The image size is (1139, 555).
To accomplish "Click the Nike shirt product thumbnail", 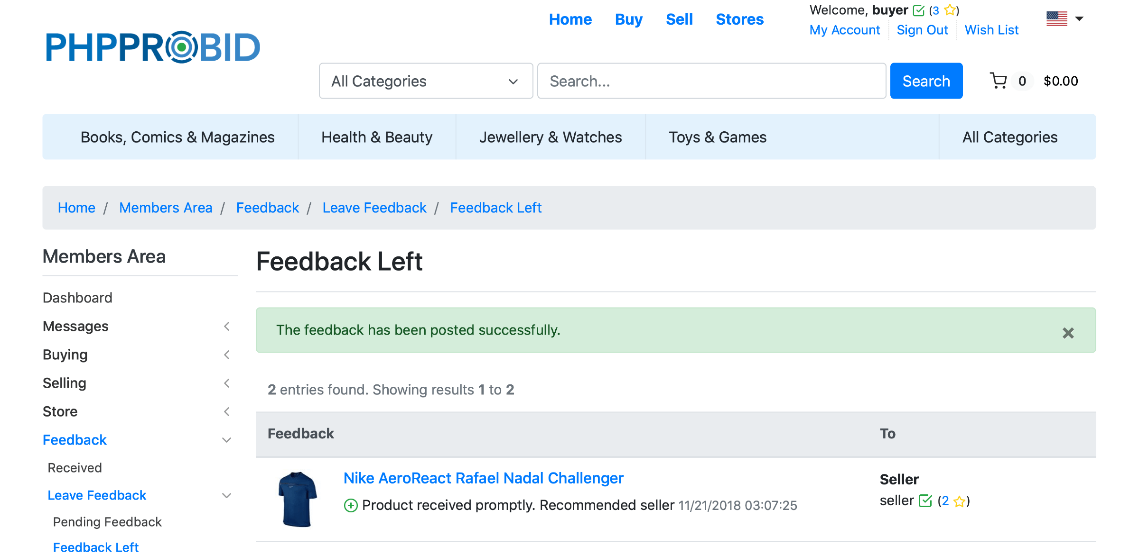I will (298, 499).
